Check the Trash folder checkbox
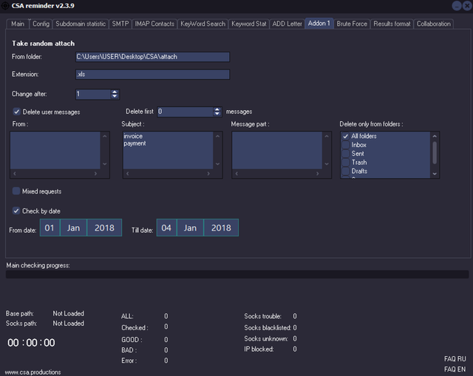This screenshot has height=376, width=473. click(x=346, y=163)
